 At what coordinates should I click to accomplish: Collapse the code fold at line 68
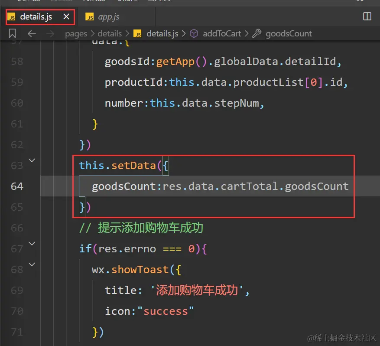click(32, 264)
